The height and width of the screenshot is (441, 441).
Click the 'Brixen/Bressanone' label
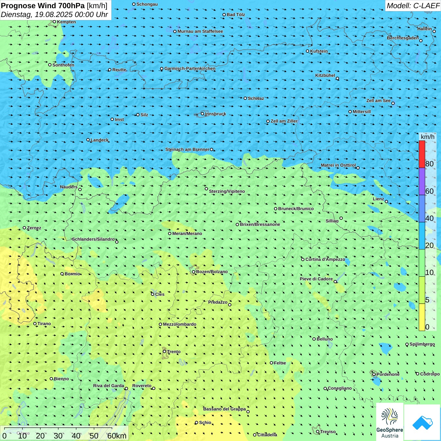[260, 224]
